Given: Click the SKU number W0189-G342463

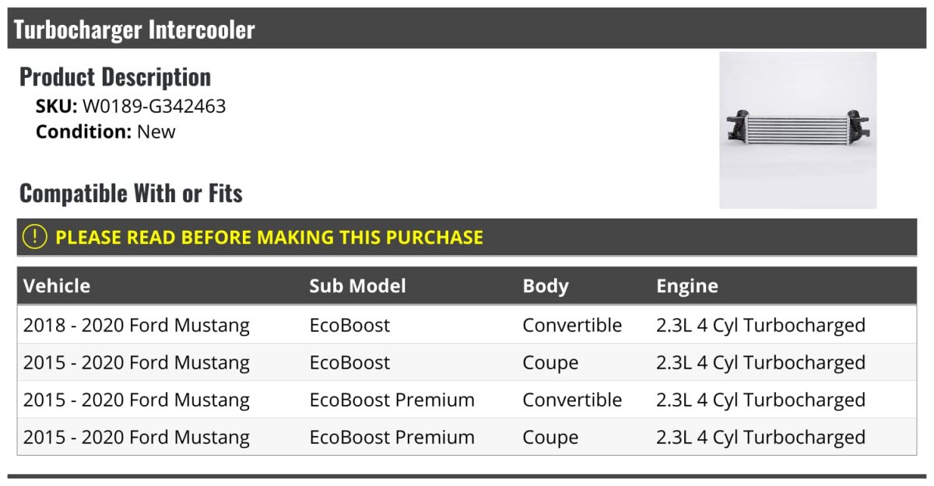Looking at the screenshot, I should 154,107.
